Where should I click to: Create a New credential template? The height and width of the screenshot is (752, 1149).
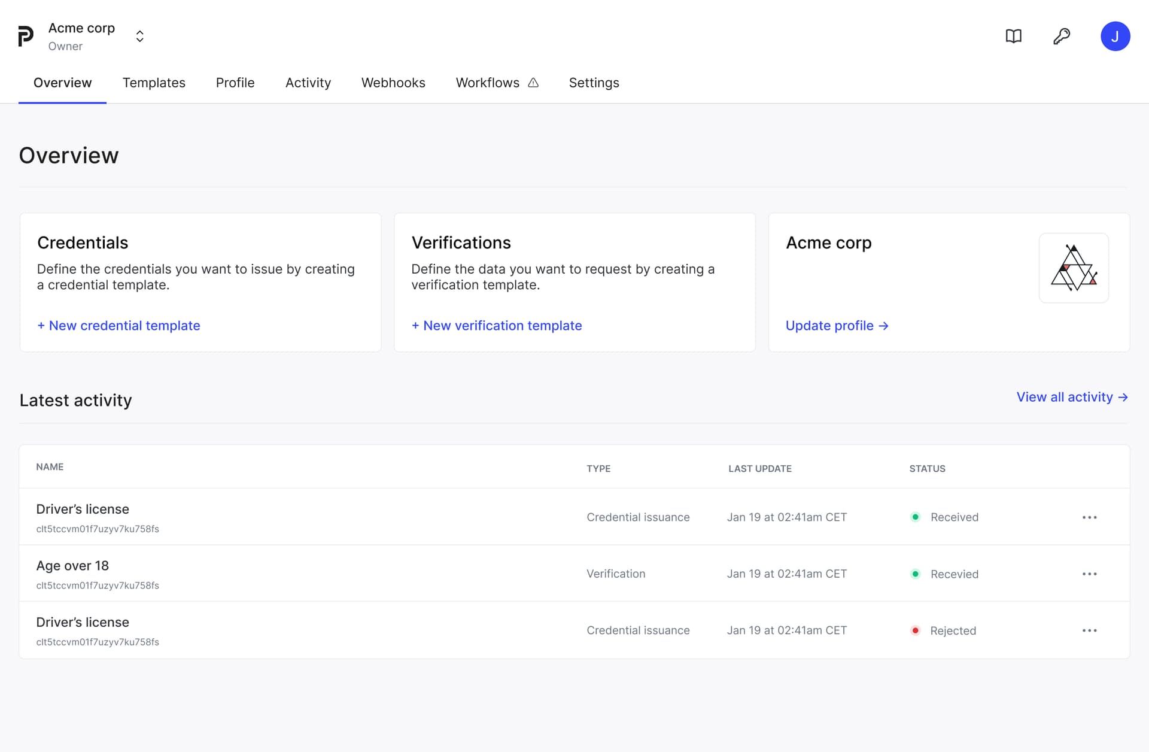tap(118, 326)
